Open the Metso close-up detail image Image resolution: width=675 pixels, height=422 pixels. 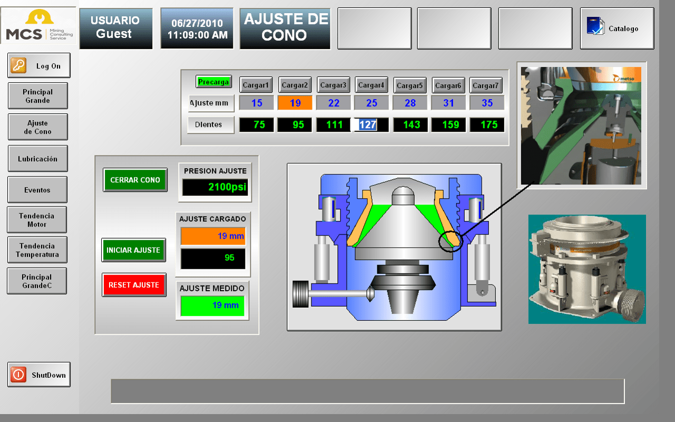click(x=581, y=125)
